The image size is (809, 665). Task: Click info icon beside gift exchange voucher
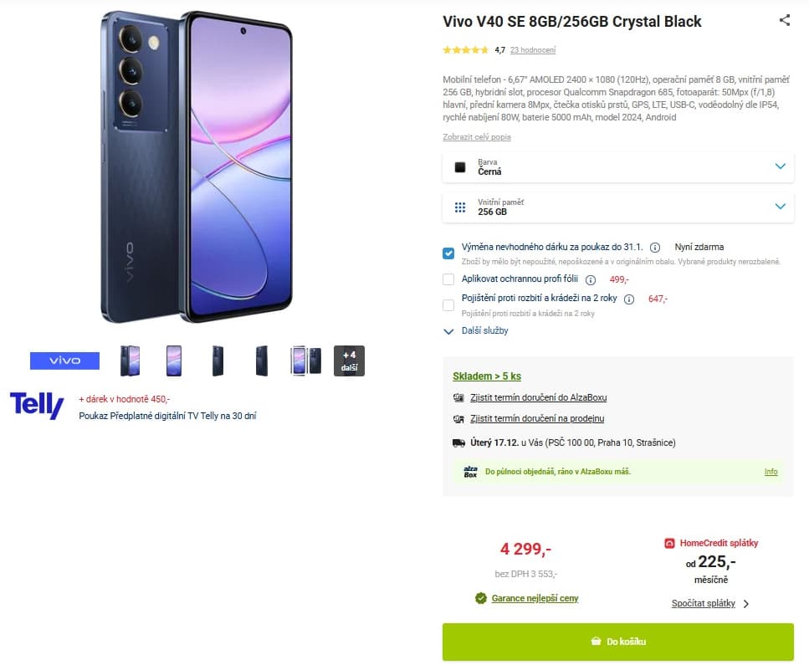[x=655, y=248]
